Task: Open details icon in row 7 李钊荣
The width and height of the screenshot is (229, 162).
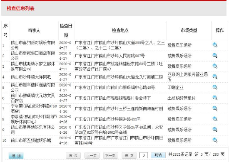Action: pos(215,108)
